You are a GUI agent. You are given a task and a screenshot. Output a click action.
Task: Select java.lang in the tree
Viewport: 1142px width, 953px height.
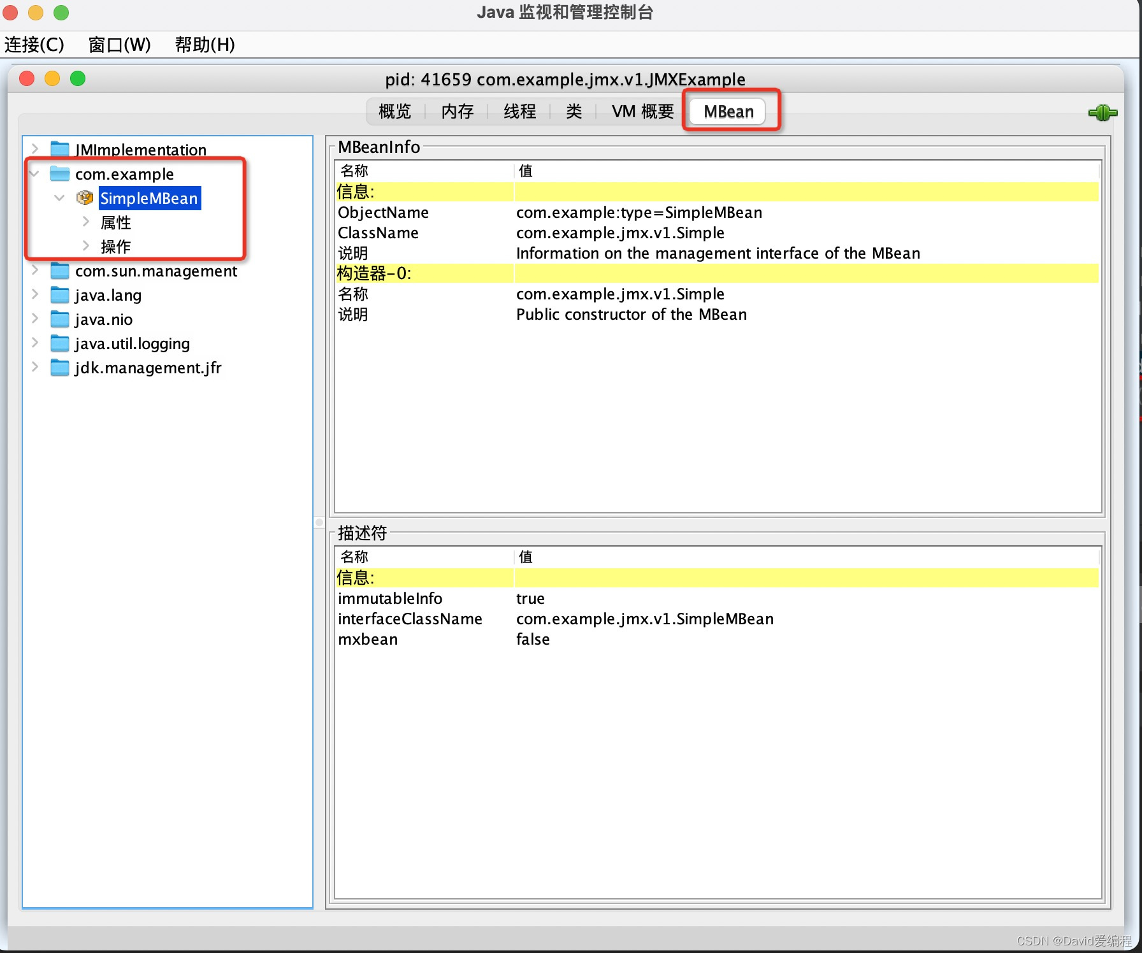coord(108,295)
